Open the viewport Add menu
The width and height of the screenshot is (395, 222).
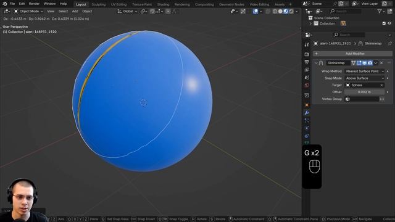point(75,11)
